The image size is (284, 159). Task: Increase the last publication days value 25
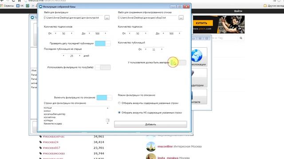(80, 56)
